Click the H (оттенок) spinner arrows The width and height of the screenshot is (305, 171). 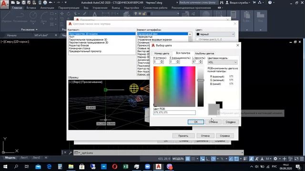(x=162, y=62)
